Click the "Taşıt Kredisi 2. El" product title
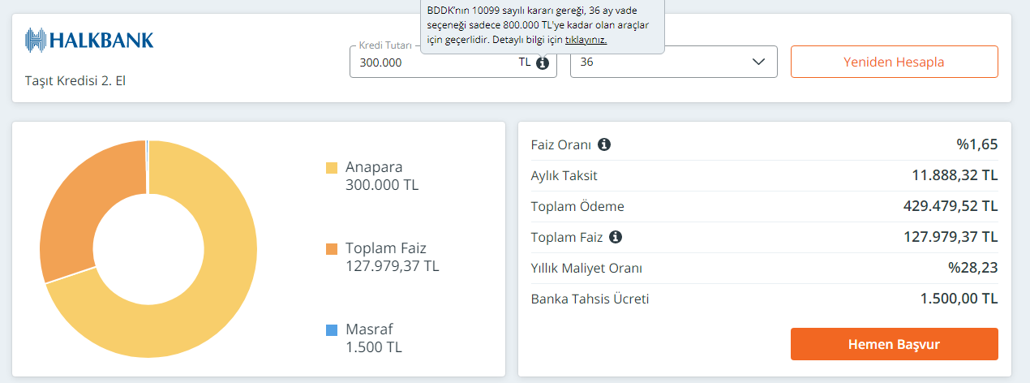Image resolution: width=1030 pixels, height=383 pixels. [x=76, y=80]
